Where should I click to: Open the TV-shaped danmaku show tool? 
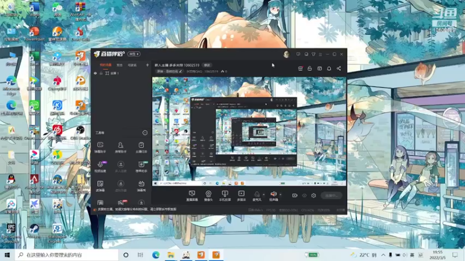141,186
